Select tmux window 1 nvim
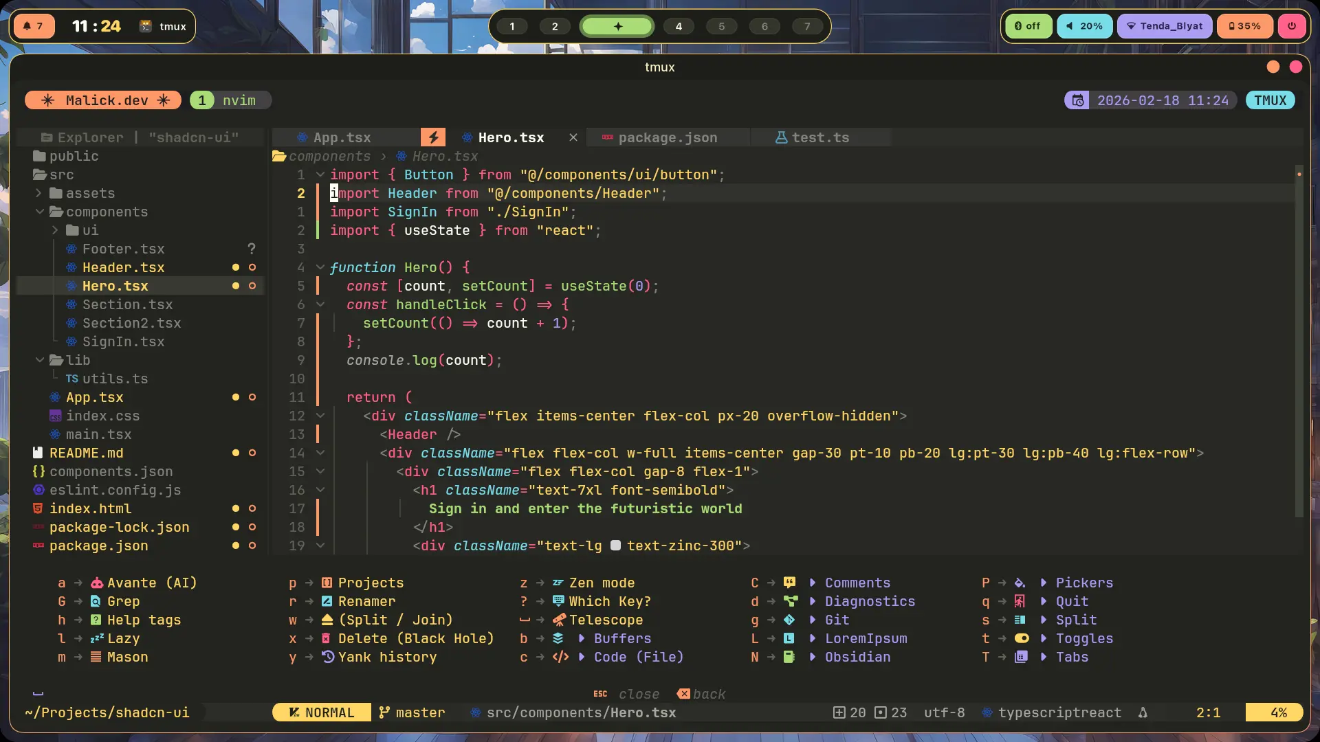The image size is (1320, 742). pyautogui.click(x=230, y=100)
